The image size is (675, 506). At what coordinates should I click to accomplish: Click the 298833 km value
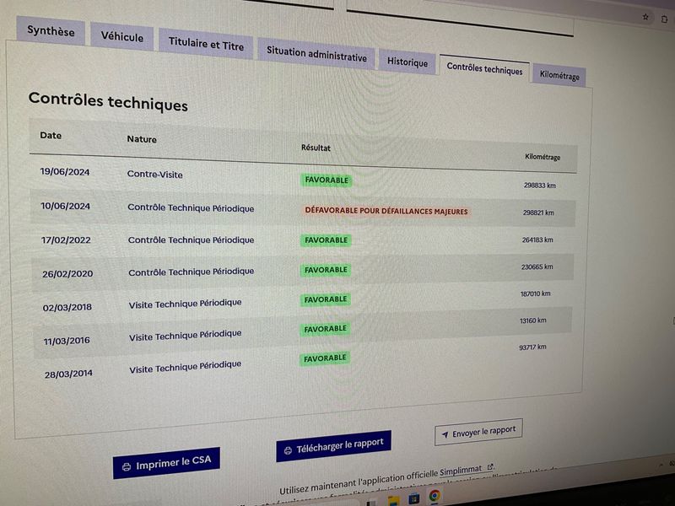point(539,186)
